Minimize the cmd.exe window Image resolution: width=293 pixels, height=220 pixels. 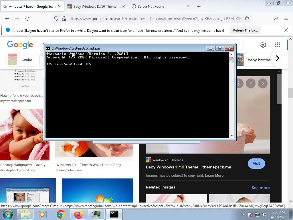210,48
